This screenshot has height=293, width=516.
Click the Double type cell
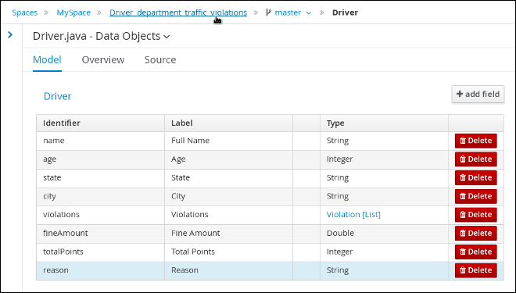coord(384,233)
